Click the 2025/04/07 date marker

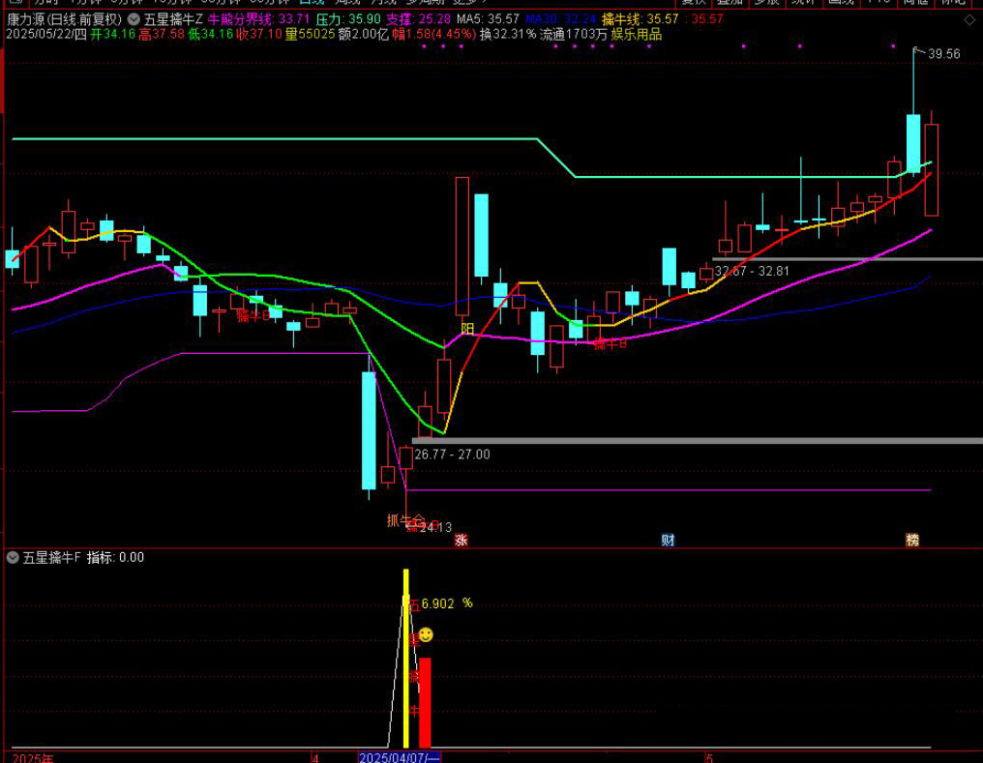pos(400,757)
